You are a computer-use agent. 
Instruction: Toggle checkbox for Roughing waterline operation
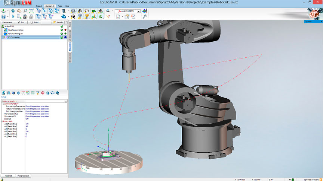[62, 30]
